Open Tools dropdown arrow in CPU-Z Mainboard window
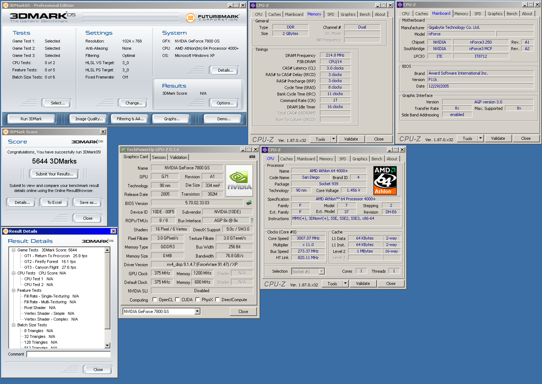The height and width of the screenshot is (384, 542). pos(480,138)
